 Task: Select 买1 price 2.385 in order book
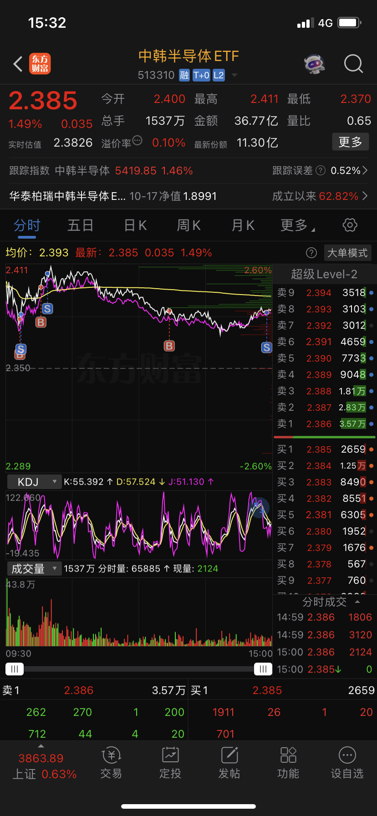[x=324, y=449]
